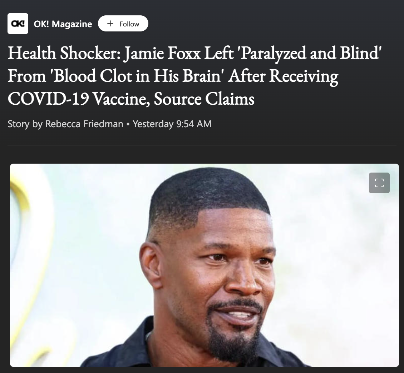Open the OK! Magazine publisher page
404x373 pixels.
[63, 24]
